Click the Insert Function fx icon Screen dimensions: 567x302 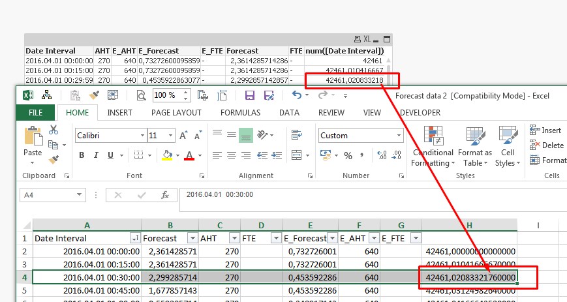click(x=165, y=194)
